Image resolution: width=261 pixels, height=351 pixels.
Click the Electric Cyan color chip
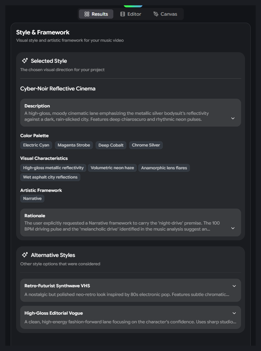click(x=36, y=145)
